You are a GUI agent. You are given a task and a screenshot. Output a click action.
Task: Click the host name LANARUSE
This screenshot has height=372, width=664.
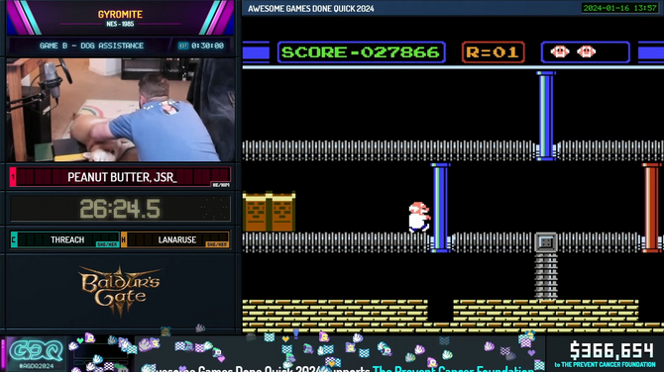click(177, 239)
